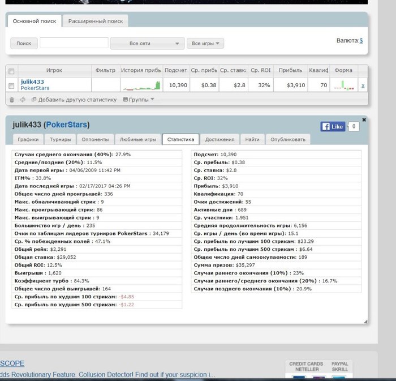Close the julik433 statistics panel
396x381 pixels.
[x=364, y=120]
